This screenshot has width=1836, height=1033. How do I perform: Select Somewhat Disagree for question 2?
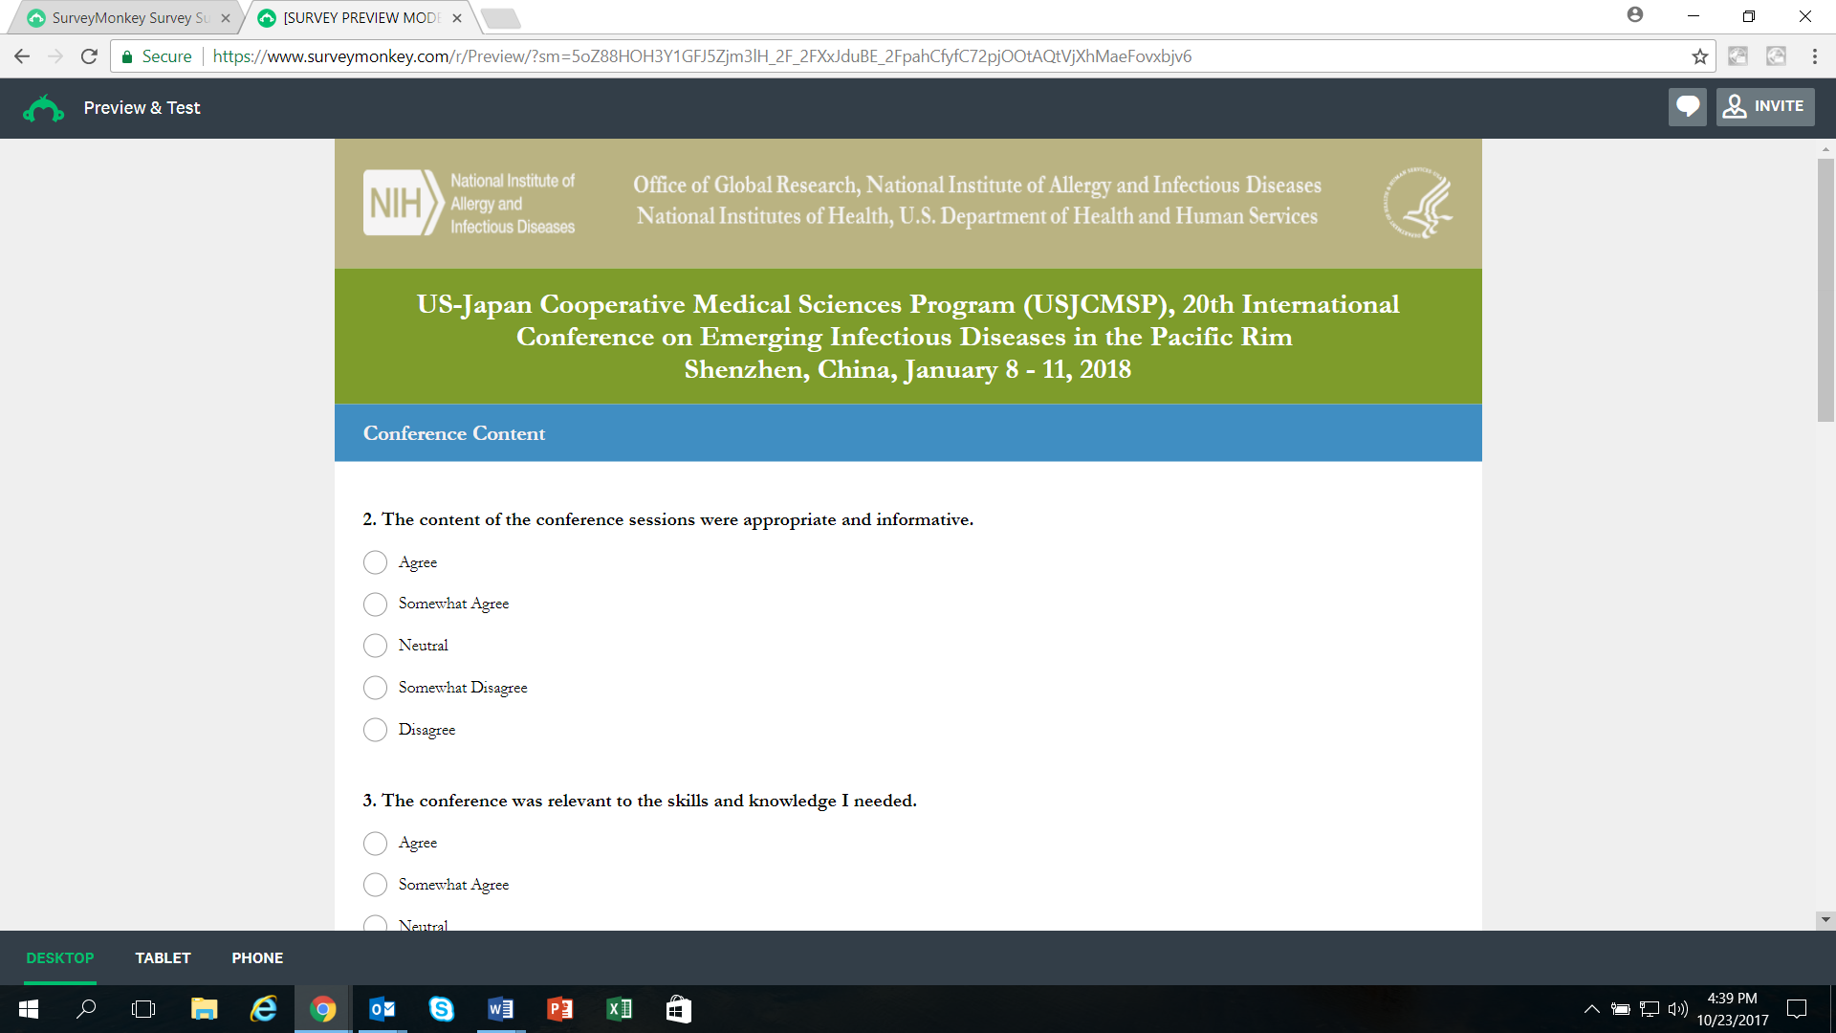pyautogui.click(x=375, y=688)
